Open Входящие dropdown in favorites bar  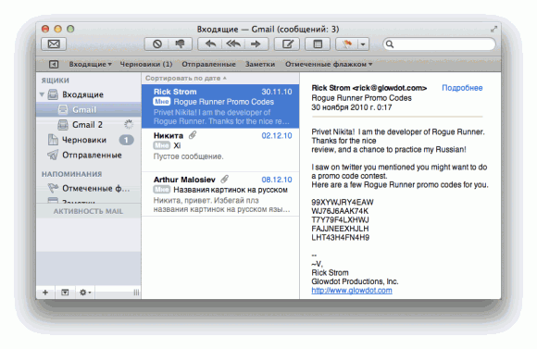point(90,65)
